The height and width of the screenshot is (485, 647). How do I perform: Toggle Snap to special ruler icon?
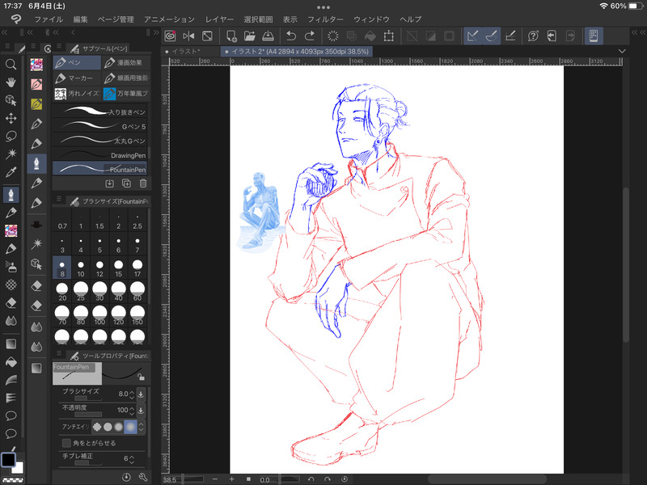(491, 36)
